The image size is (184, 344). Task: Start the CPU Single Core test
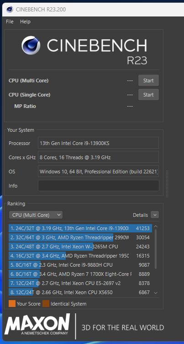pyautogui.click(x=148, y=95)
